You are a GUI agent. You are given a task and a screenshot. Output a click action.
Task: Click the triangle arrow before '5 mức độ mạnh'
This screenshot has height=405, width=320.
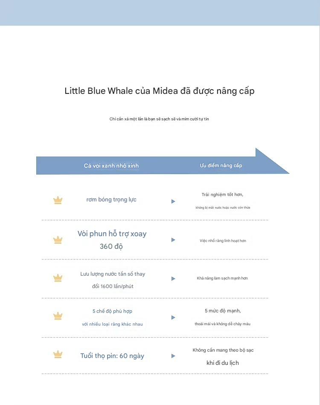tap(173, 318)
